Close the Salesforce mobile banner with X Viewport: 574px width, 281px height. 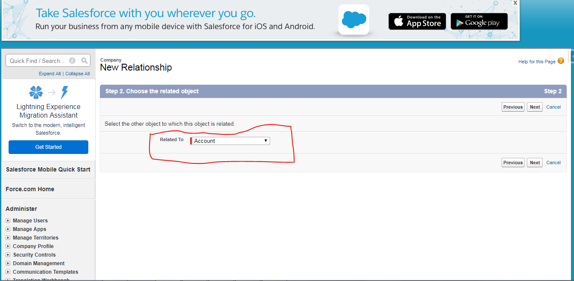(x=515, y=3)
